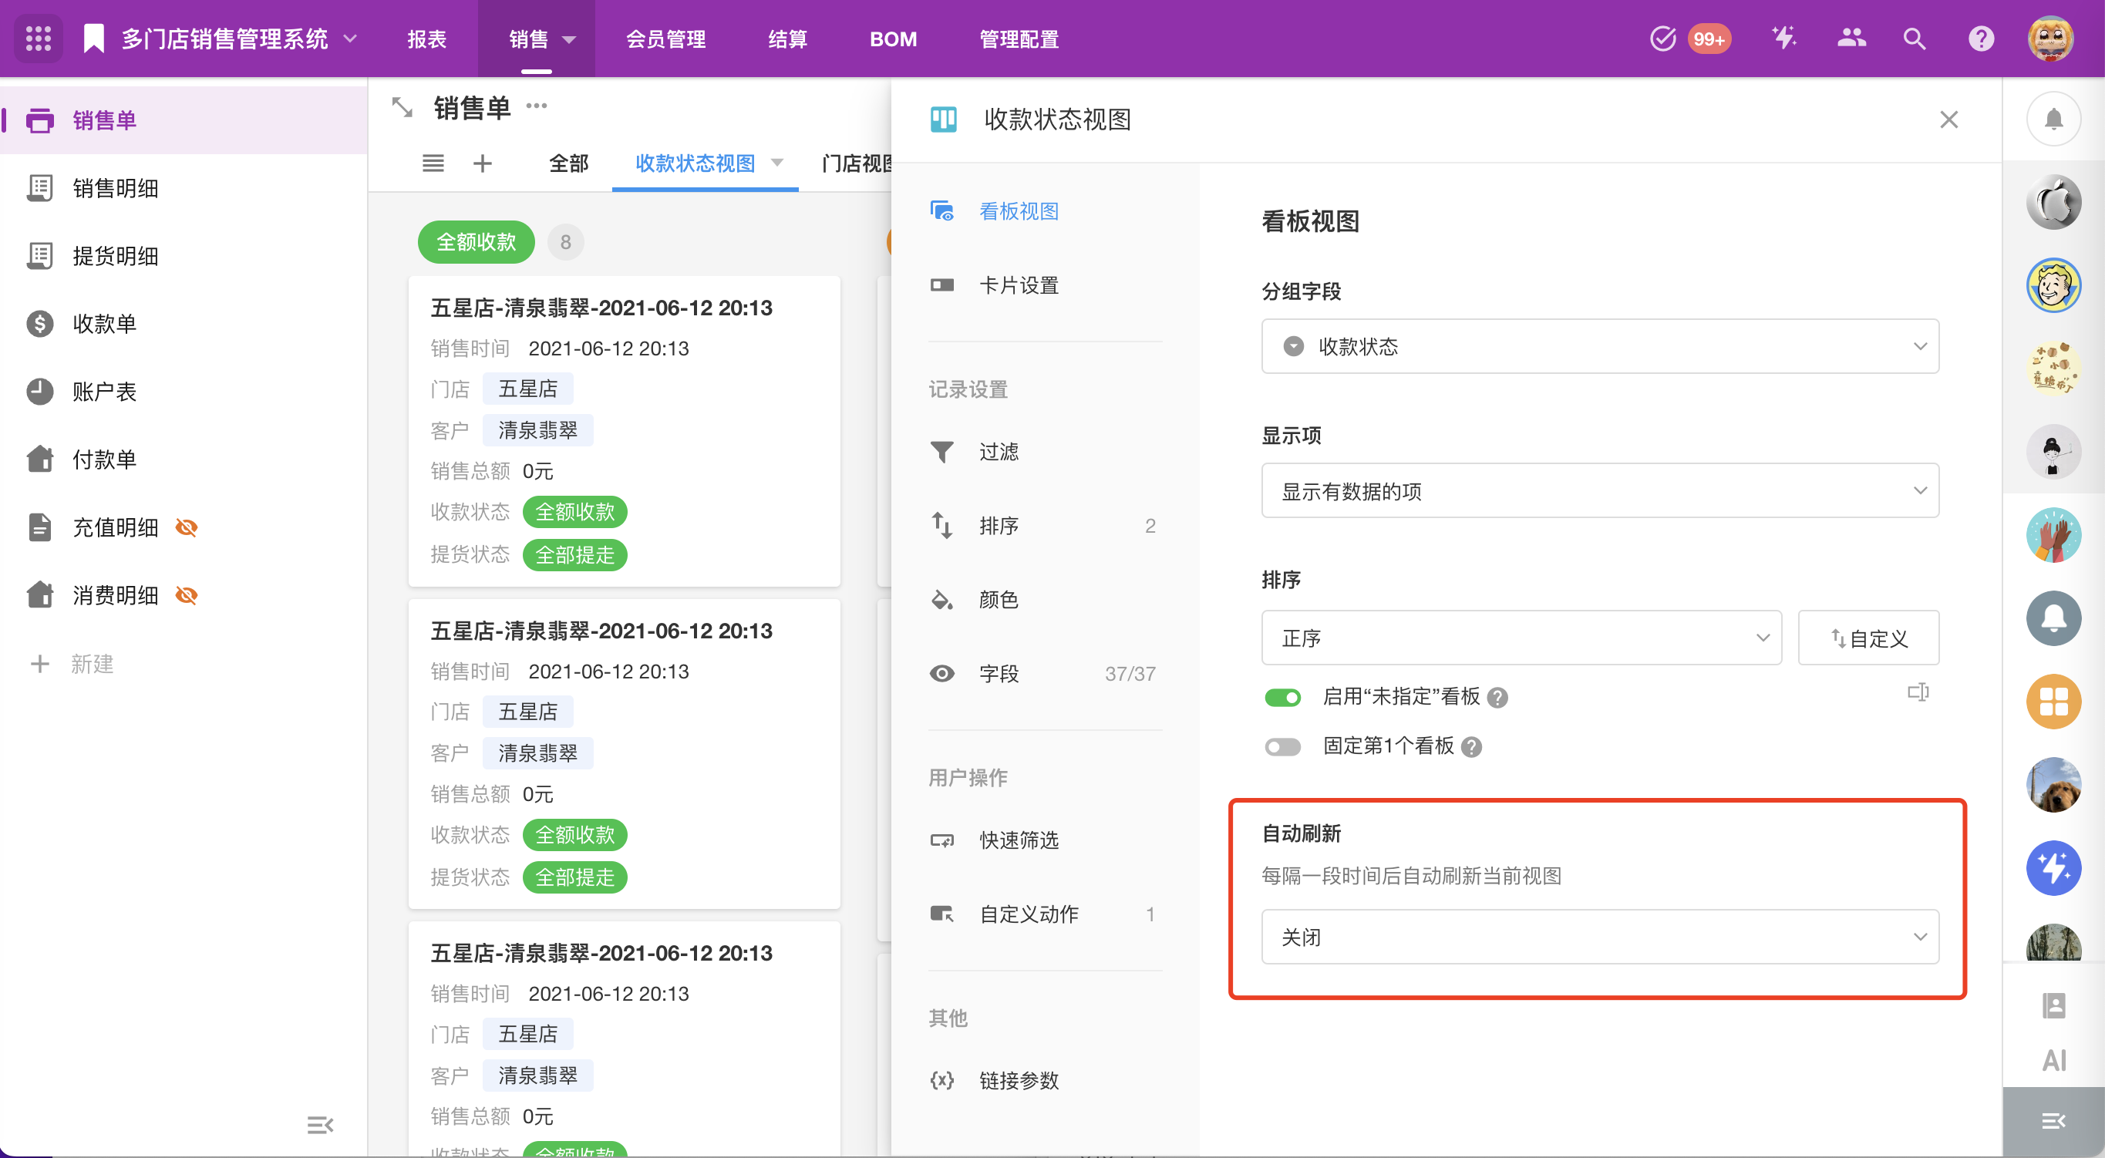Open the 会员管理 top menu
2105x1158 pixels.
[x=665, y=39]
